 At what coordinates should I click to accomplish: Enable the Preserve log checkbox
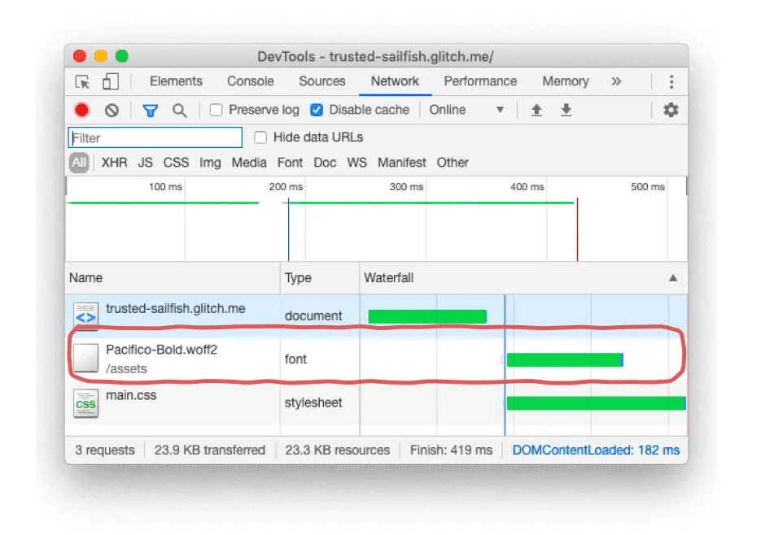click(215, 110)
